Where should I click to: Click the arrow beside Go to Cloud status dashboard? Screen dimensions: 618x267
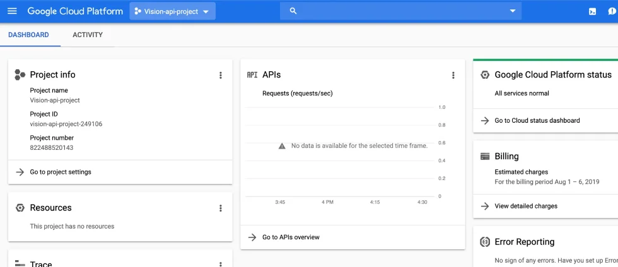pos(485,120)
